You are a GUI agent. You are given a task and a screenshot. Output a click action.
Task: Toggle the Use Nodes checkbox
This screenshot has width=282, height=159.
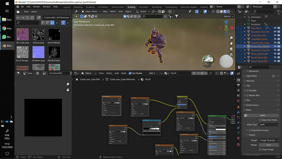click(130, 73)
